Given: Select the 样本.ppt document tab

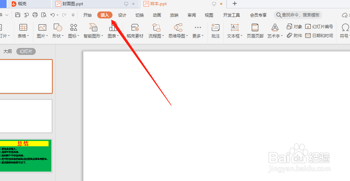Looking at the screenshot, I should [x=183, y=4].
